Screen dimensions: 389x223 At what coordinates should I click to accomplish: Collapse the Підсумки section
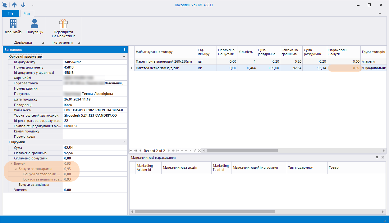124,142
